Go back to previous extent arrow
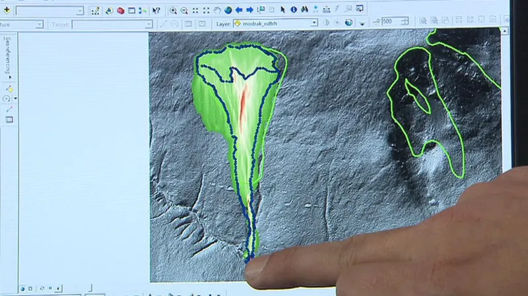Viewport: 528px width, 296px height. click(x=239, y=11)
